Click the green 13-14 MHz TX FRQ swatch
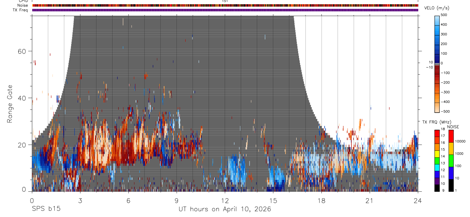The height and width of the screenshot is (217, 470). [x=437, y=160]
